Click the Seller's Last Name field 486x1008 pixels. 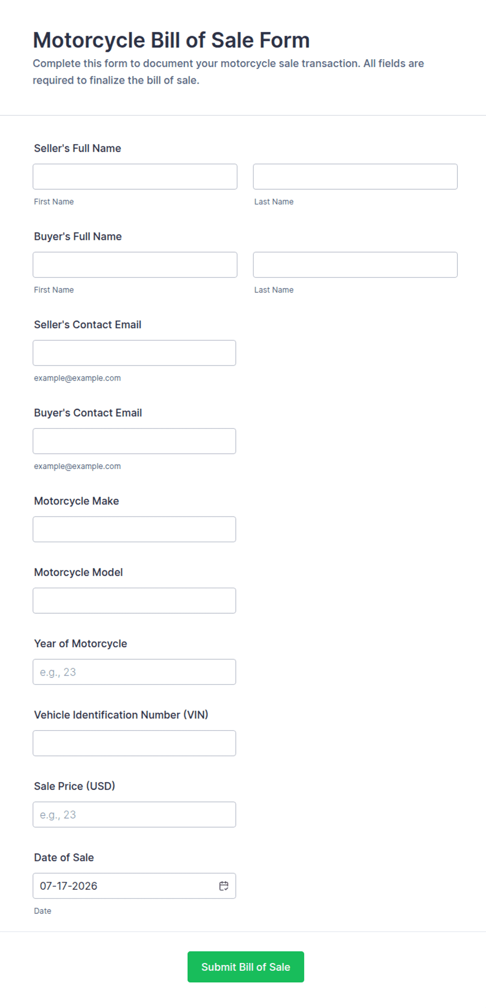[355, 177]
